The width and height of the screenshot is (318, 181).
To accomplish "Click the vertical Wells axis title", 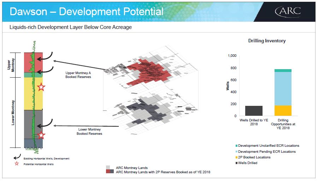I will point(228,86).
